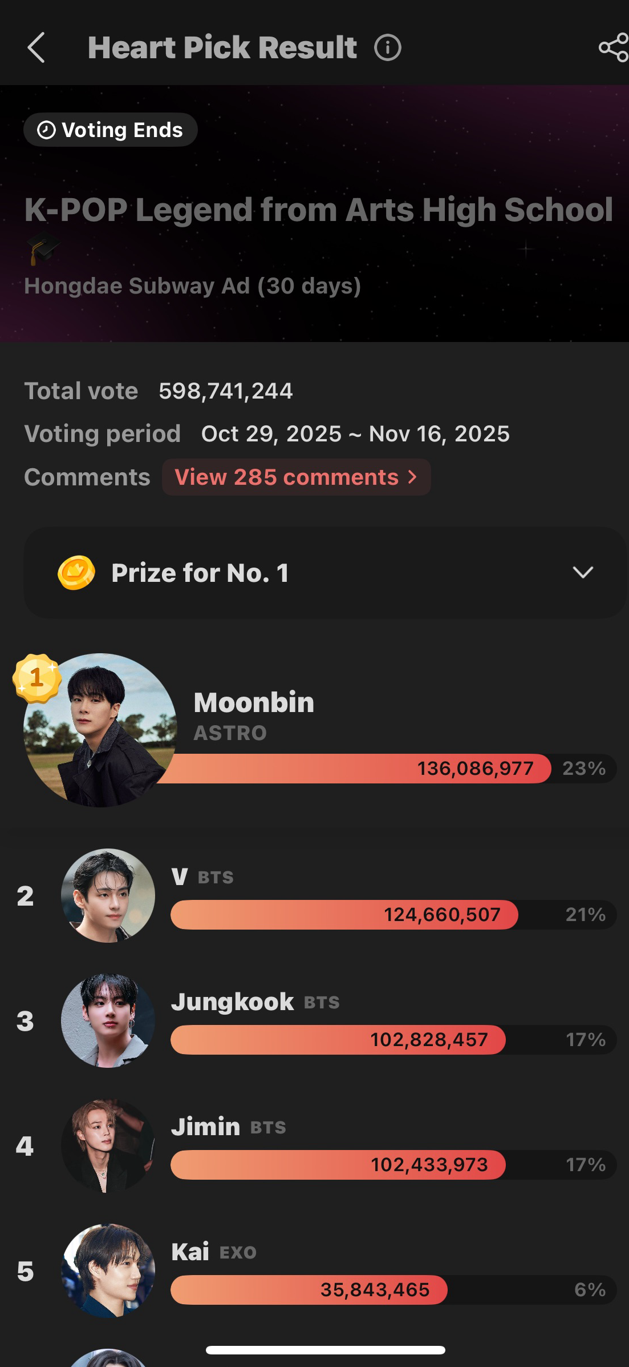The height and width of the screenshot is (1367, 629).
Task: Tap the share icon
Action: [614, 47]
